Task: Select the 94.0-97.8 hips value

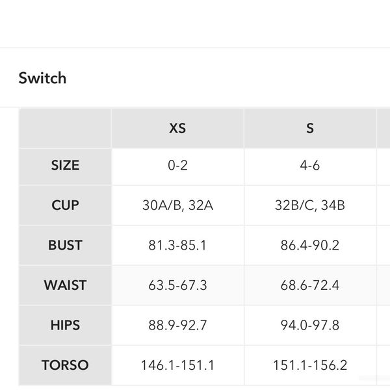Action: coord(310,325)
